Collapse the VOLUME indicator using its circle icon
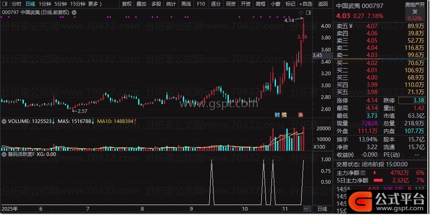This screenshot has height=215, width=431. pyautogui.click(x=4, y=120)
